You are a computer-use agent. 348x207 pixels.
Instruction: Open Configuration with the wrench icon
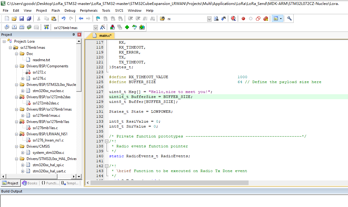(289, 19)
